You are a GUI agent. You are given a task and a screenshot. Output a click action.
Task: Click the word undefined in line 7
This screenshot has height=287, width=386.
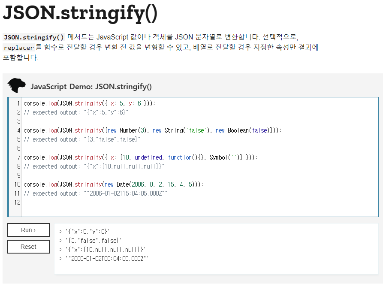pyautogui.click(x=148, y=157)
